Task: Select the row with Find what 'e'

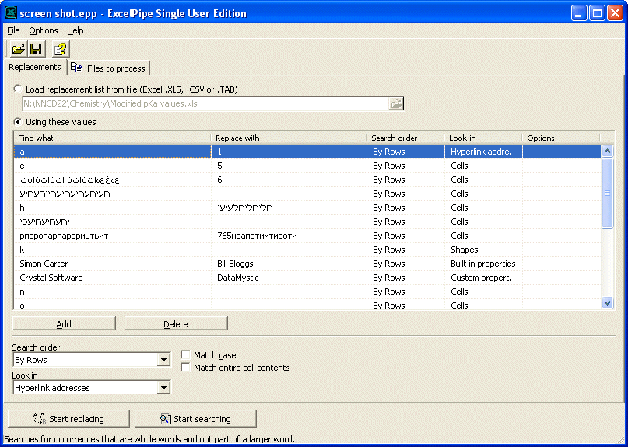Action: click(307, 166)
